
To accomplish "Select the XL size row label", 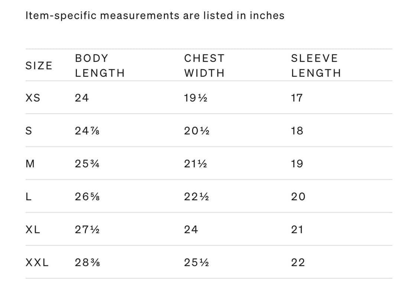I will (33, 230).
